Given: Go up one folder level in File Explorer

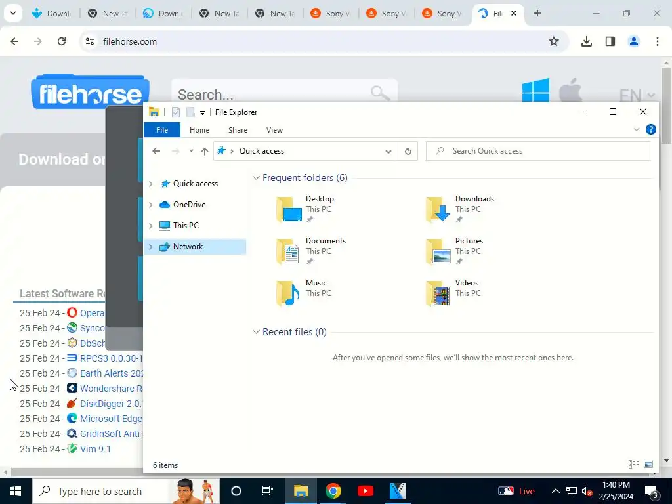Looking at the screenshot, I should [205, 151].
